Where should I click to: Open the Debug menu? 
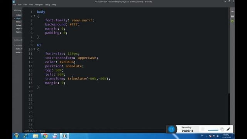pyautogui.click(x=47, y=5)
